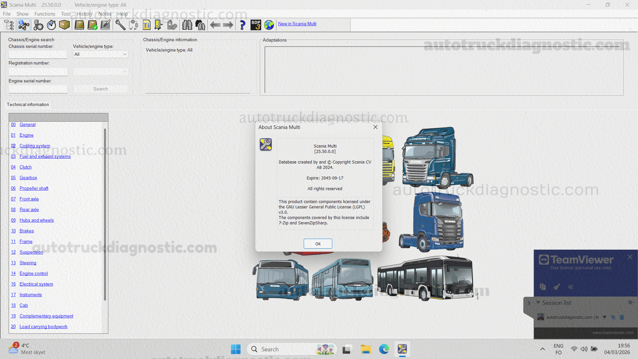This screenshot has width=638, height=359.
Task: Open the Load carrying bodywork link
Action: click(x=43, y=326)
